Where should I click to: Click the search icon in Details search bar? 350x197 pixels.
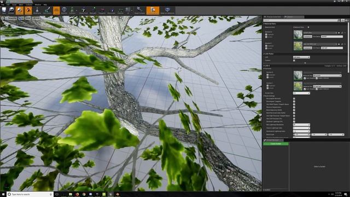point(339,20)
